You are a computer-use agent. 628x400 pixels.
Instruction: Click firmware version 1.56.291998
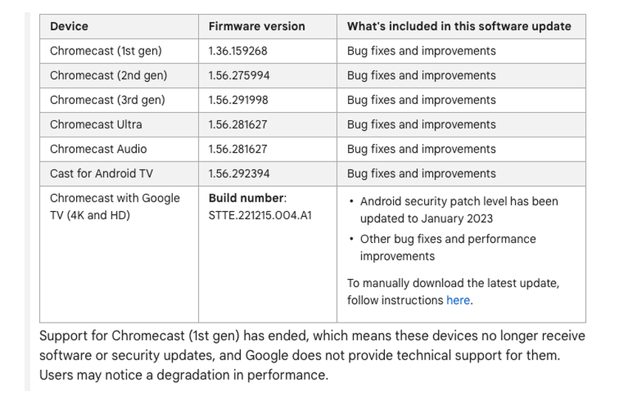238,100
